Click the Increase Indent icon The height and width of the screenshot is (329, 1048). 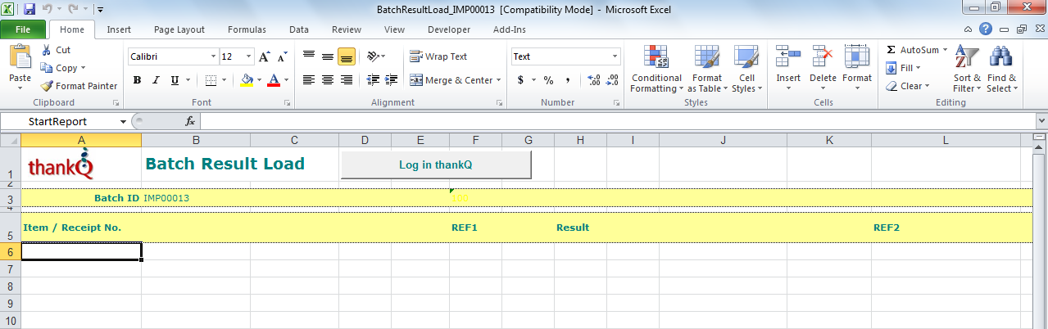coord(392,80)
